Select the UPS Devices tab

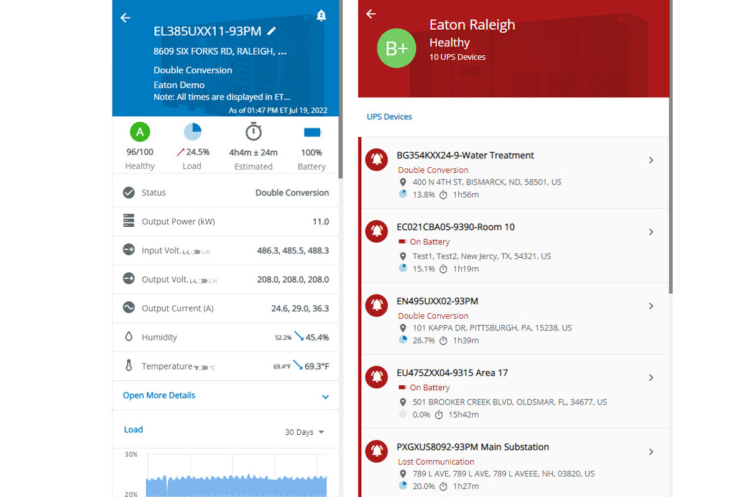point(389,117)
